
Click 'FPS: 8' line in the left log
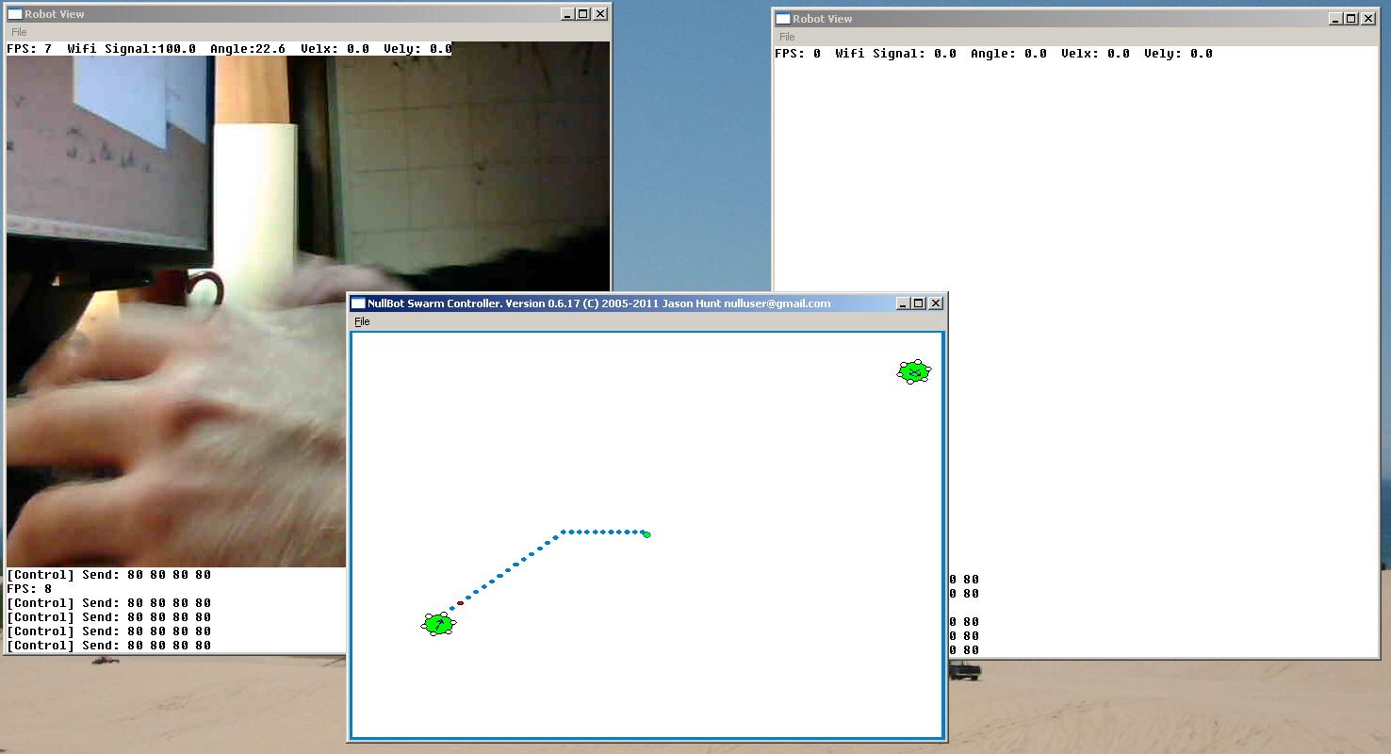(x=29, y=589)
